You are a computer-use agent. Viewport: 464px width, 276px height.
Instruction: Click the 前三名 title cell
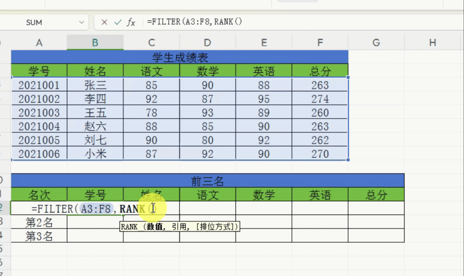(x=208, y=180)
